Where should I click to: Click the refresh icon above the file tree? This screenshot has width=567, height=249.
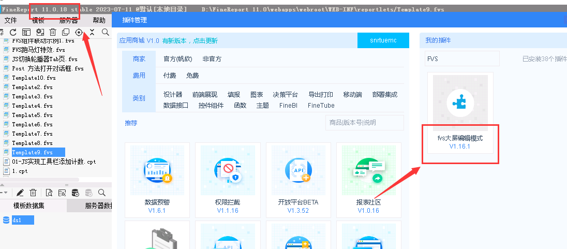point(13,32)
